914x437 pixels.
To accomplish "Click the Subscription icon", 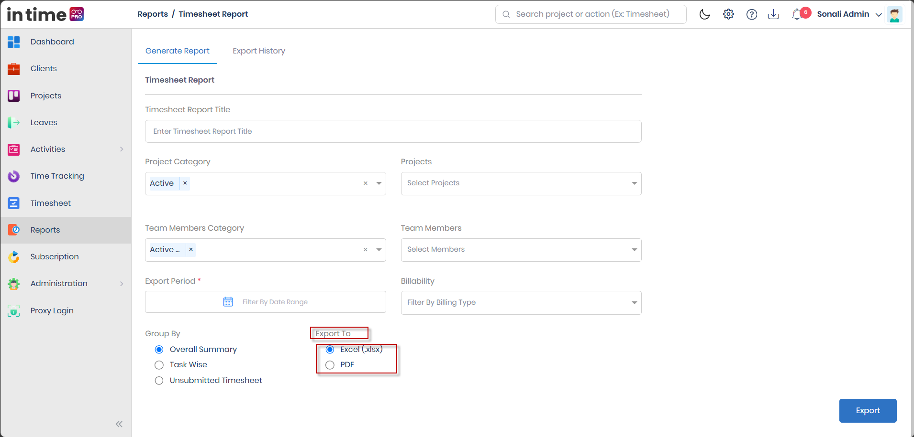I will (13, 257).
